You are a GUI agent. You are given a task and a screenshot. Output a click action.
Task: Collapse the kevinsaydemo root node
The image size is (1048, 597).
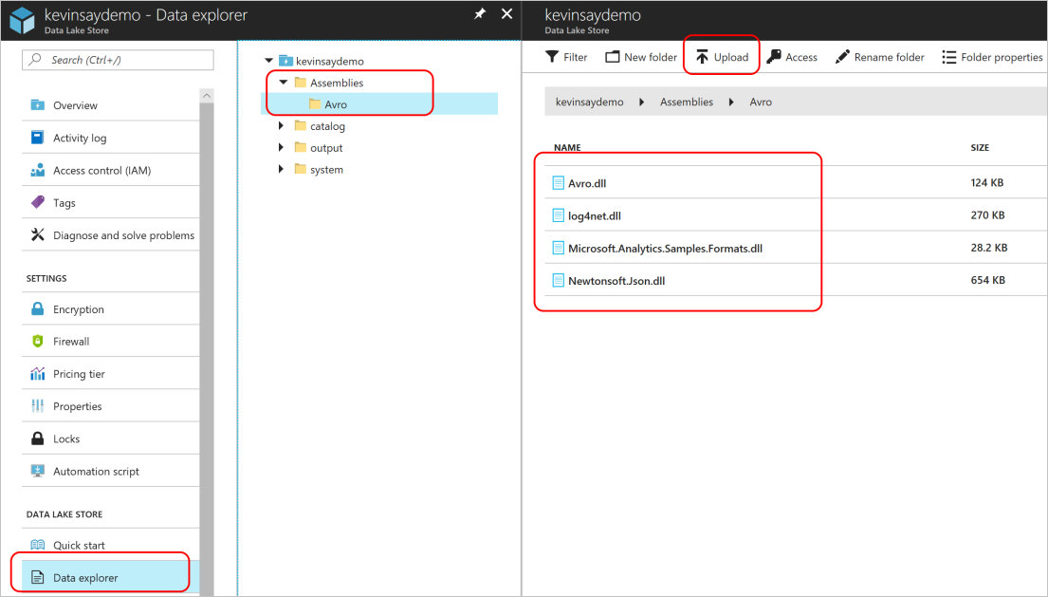pyautogui.click(x=268, y=61)
